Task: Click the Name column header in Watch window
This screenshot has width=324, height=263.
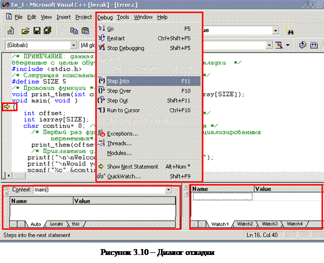Action: (223, 189)
